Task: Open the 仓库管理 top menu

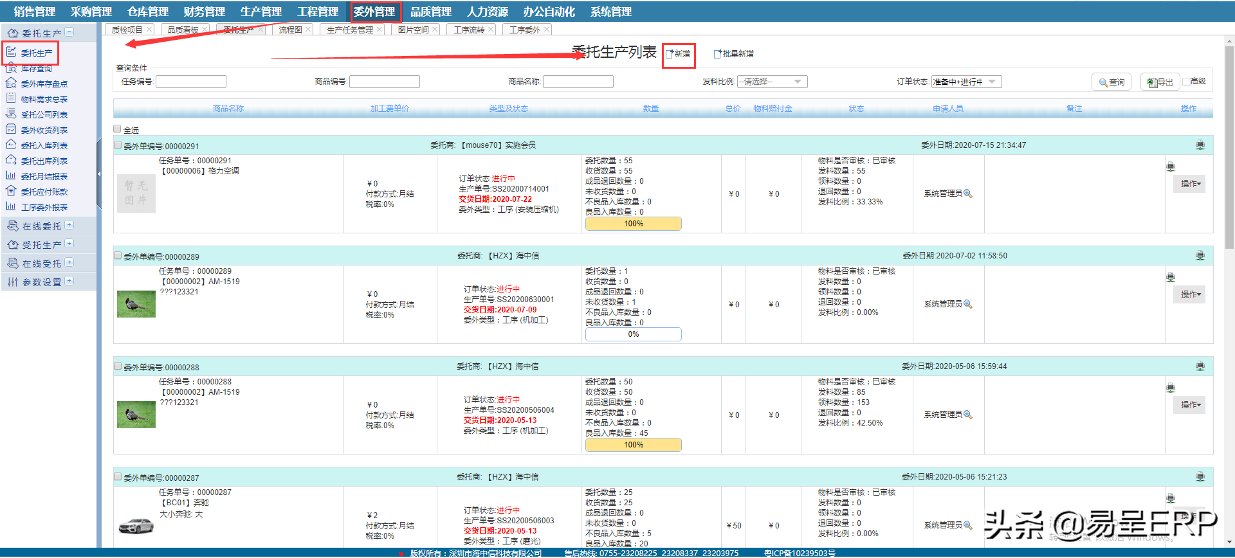Action: pyautogui.click(x=147, y=12)
